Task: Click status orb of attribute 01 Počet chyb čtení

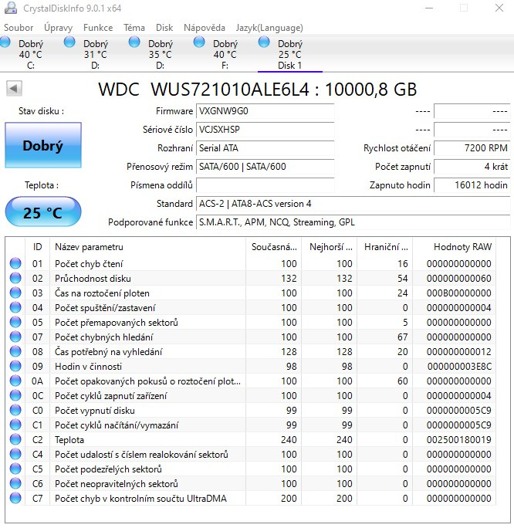Action: tap(15, 263)
